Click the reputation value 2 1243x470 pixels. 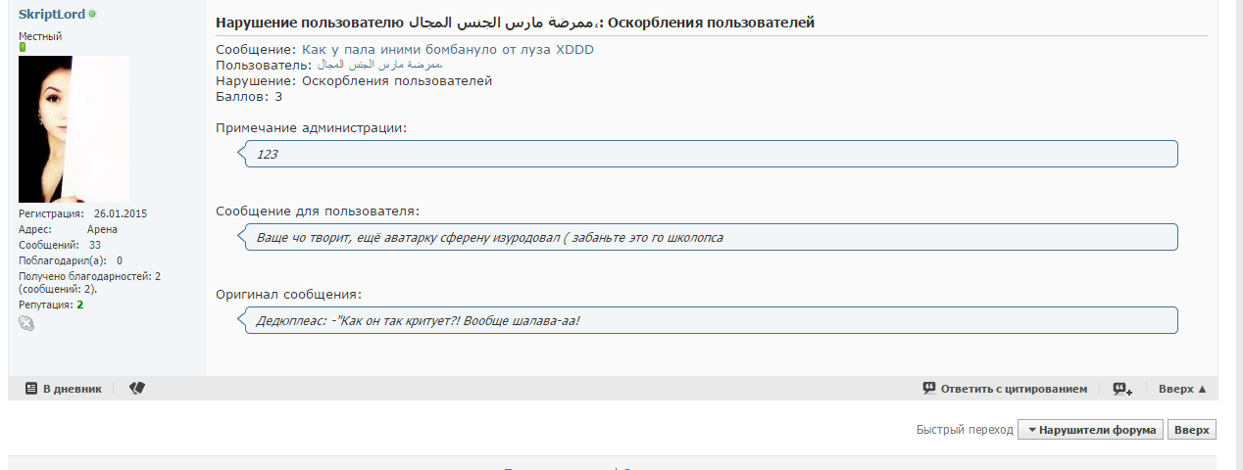click(x=80, y=305)
